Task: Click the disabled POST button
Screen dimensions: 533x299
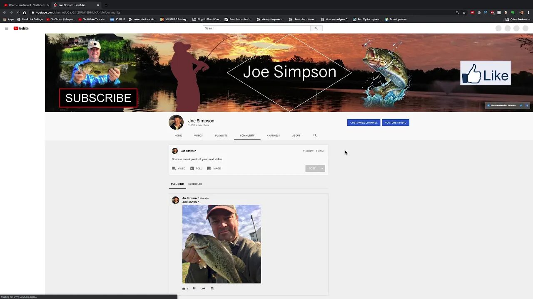Action: [312, 169]
